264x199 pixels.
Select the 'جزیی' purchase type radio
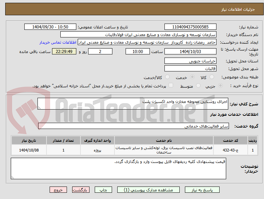pos(220,86)
